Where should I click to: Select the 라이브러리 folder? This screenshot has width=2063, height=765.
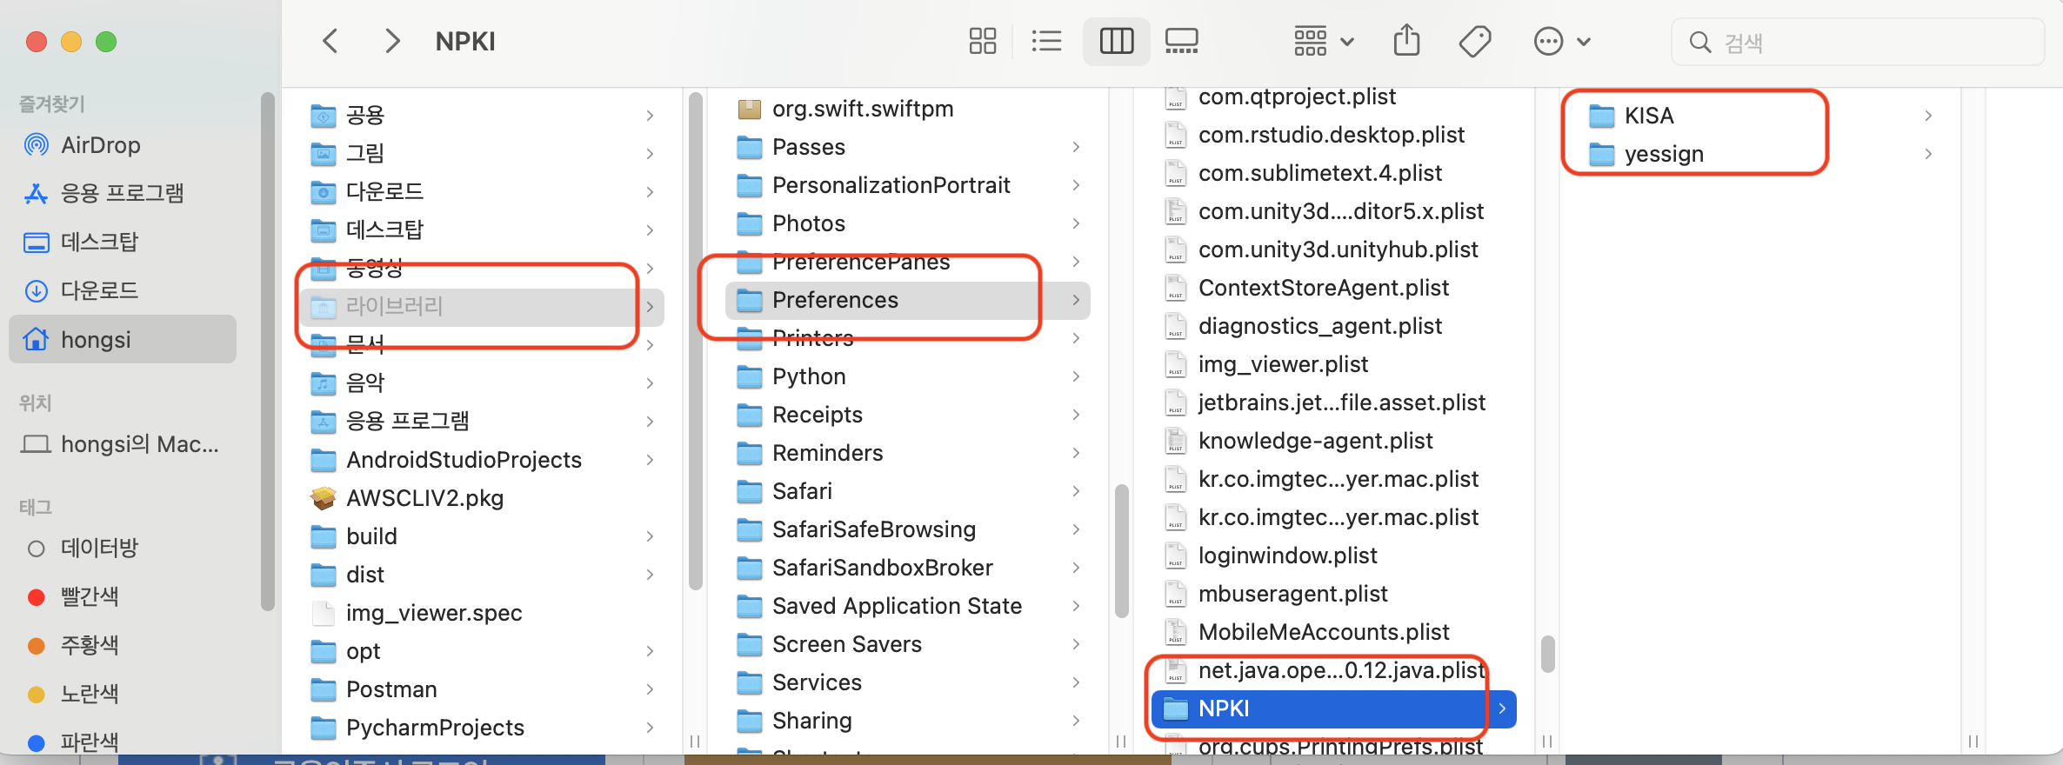click(482, 306)
